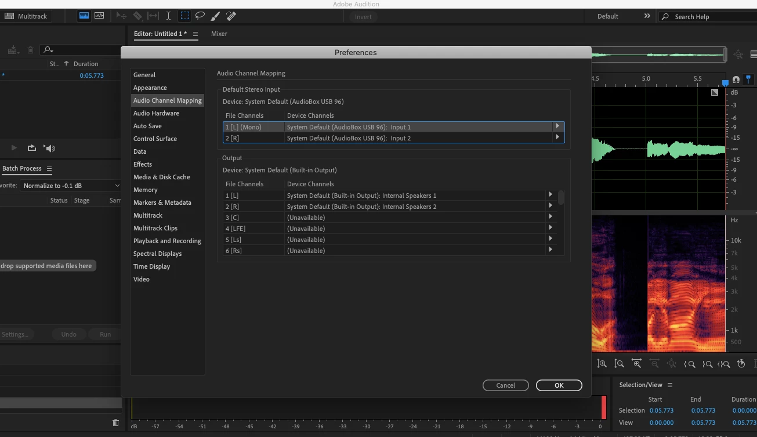Select the Slip tool in toolbar
Viewport: 757px width, 437px height.
(153, 16)
